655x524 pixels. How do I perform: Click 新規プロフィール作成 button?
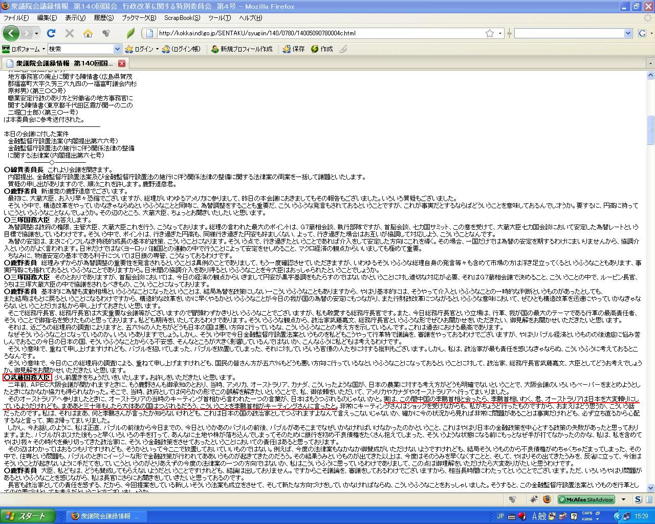[x=242, y=49]
